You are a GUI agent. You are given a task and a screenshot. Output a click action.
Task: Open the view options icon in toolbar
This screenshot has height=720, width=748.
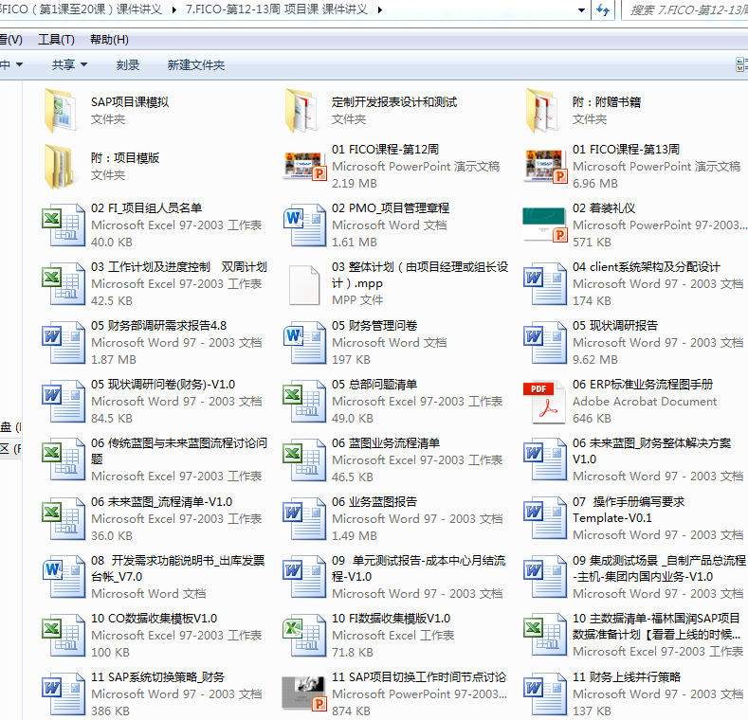coord(741,64)
